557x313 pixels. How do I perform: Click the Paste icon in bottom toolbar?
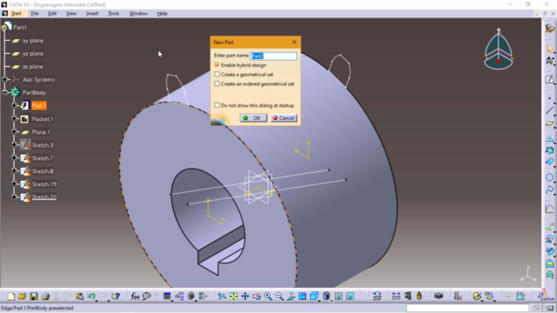pos(79,296)
